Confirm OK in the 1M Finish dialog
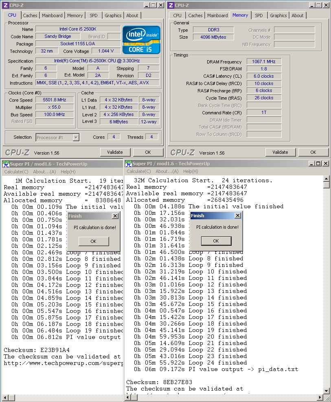The height and width of the screenshot is (402, 331). point(93,241)
